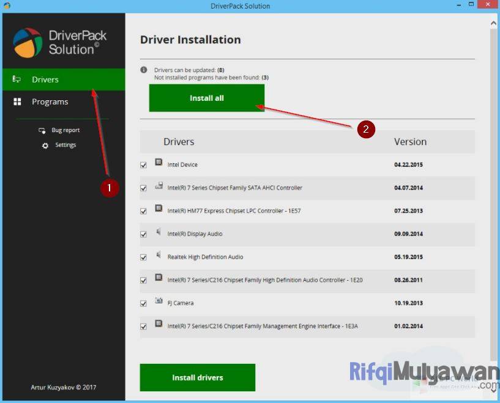Click the Drivers sidebar icon
500x403 pixels.
[18, 79]
